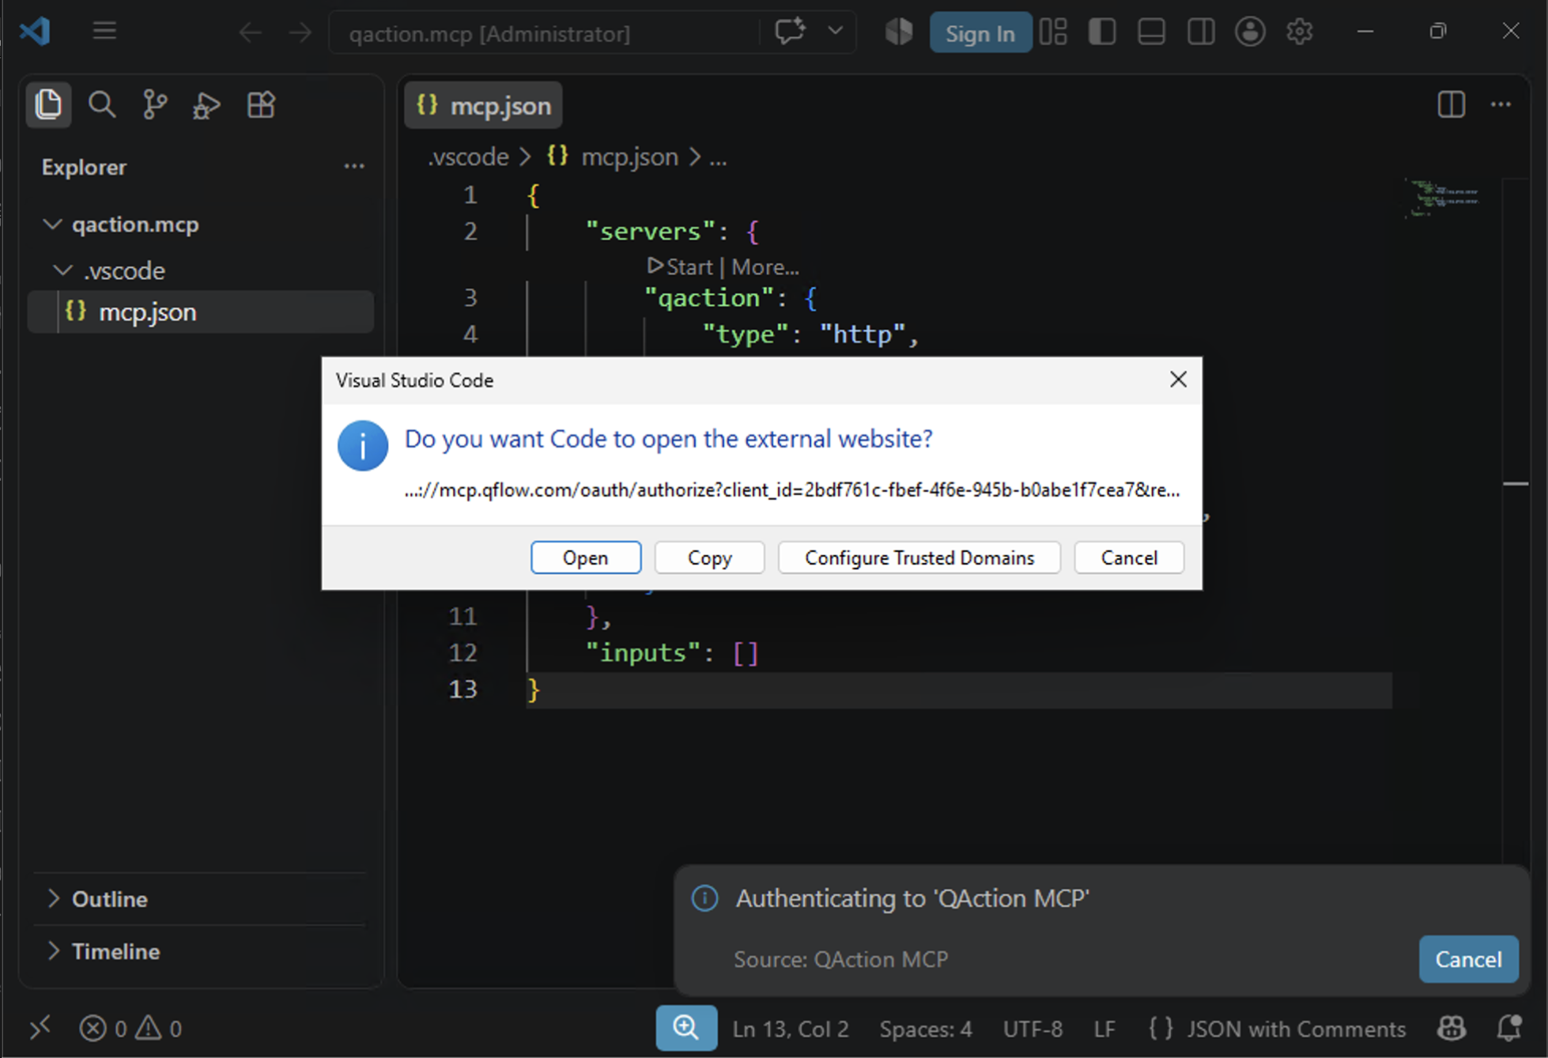Select mcp.json in the Explorer tree
This screenshot has width=1548, height=1058.
[x=201, y=312]
